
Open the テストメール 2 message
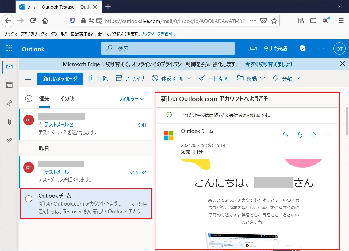(x=86, y=125)
